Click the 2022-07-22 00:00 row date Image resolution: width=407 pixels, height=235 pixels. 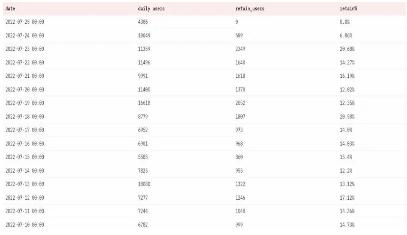pyautogui.click(x=25, y=62)
